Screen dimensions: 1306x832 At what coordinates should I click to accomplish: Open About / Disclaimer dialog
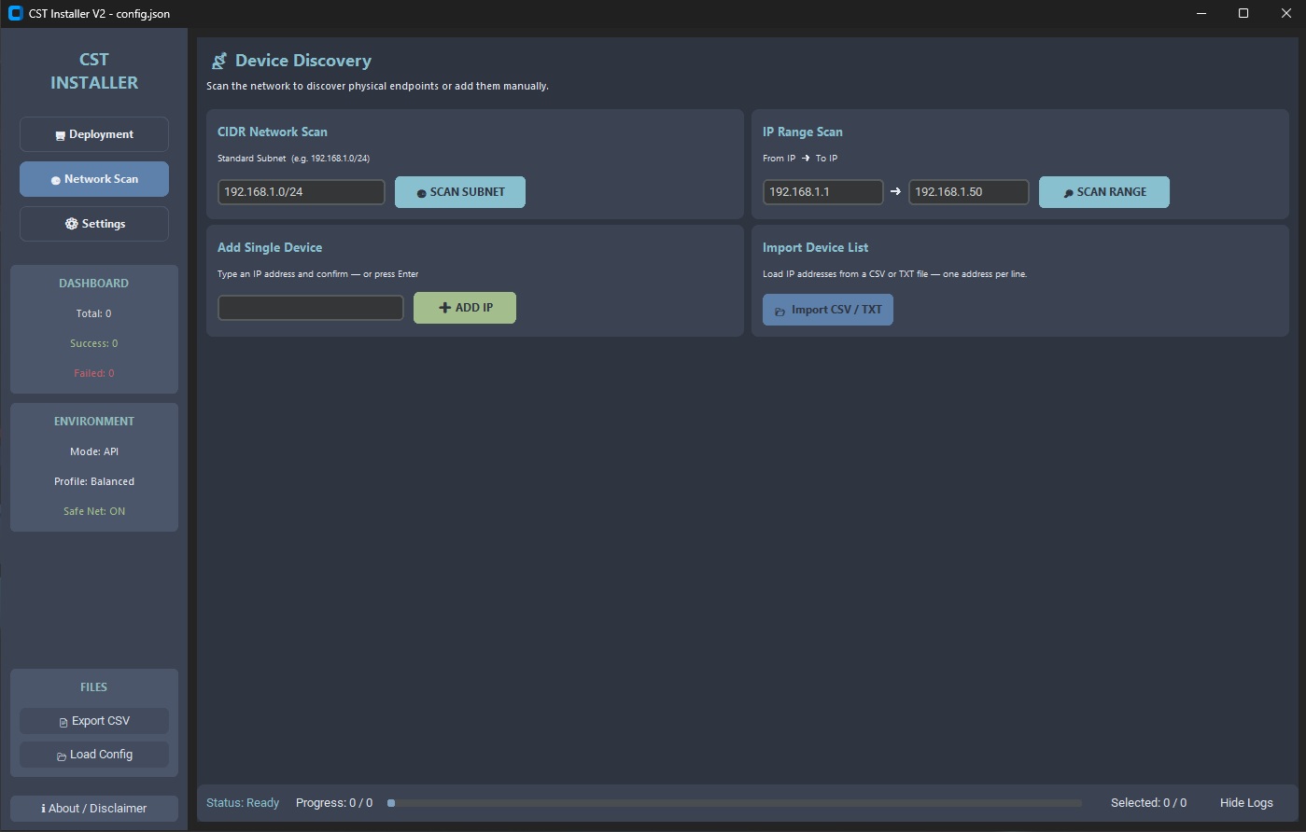click(94, 809)
